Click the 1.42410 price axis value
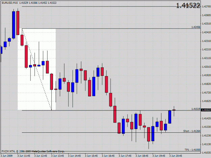211x158 pixels. pyautogui.click(x=206, y=32)
